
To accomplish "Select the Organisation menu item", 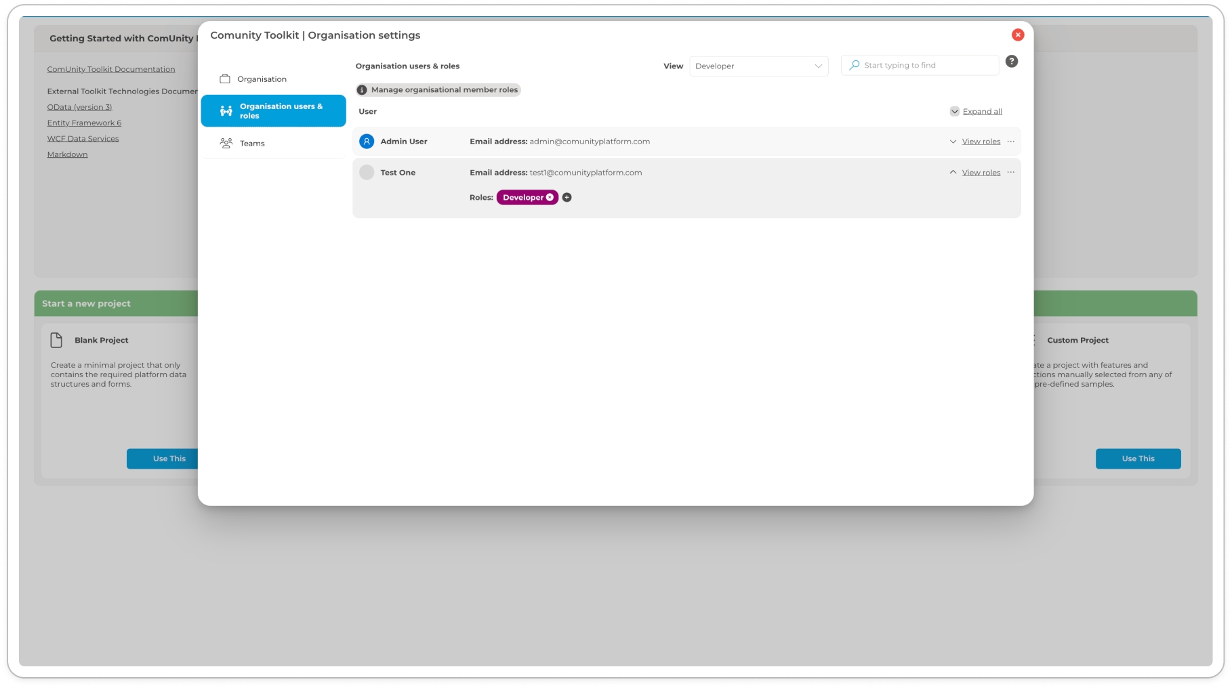I will [262, 79].
